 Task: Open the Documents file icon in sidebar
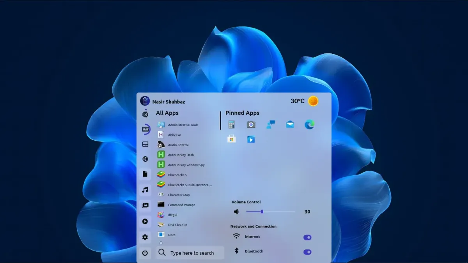[145, 174]
